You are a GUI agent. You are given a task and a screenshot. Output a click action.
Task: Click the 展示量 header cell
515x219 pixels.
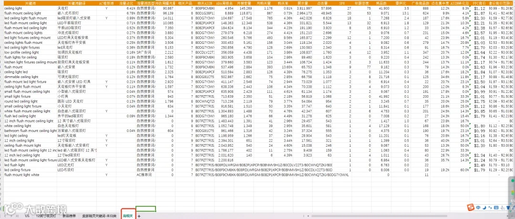(302, 3)
